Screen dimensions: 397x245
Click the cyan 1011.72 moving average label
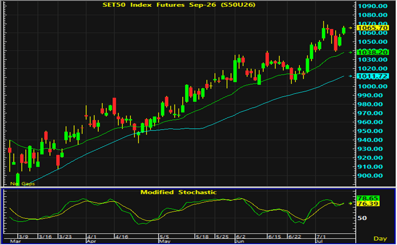pyautogui.click(x=373, y=76)
